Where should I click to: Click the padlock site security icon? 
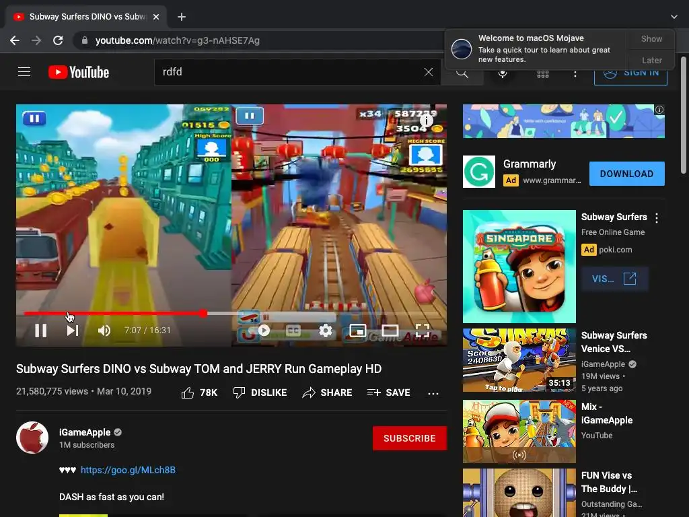[x=84, y=40]
